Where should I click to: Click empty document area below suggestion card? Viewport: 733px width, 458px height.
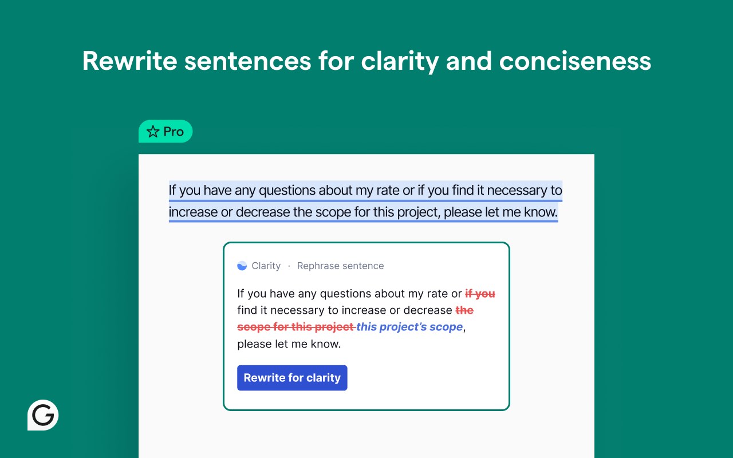(x=366, y=435)
